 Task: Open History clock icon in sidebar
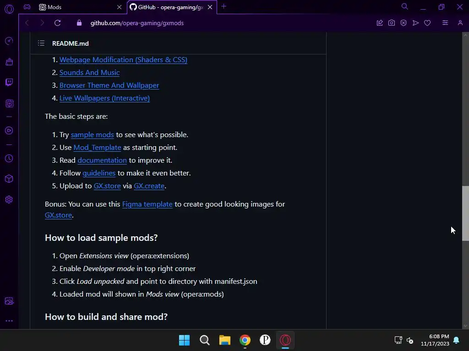click(9, 158)
